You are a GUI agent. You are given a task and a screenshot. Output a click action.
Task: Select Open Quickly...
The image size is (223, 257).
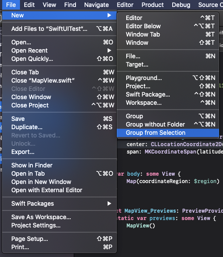[59, 59]
